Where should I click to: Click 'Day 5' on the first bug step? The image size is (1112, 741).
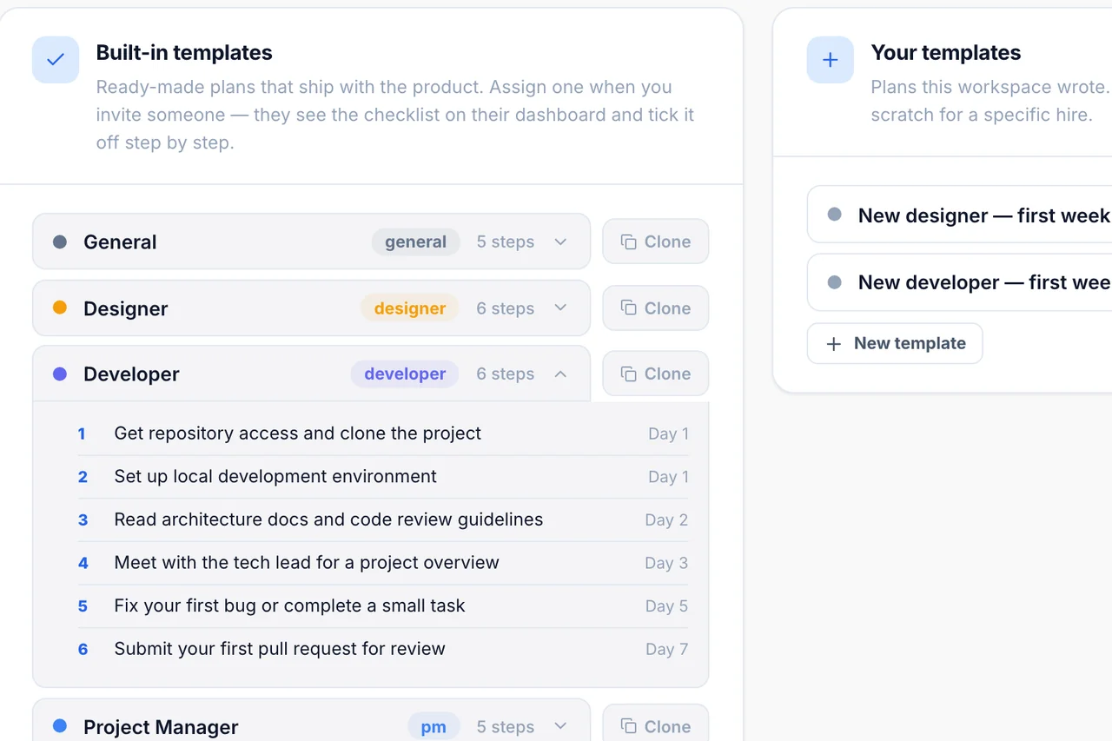pyautogui.click(x=666, y=605)
